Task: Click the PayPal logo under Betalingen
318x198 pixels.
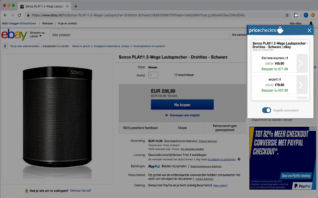Action: 154,166
